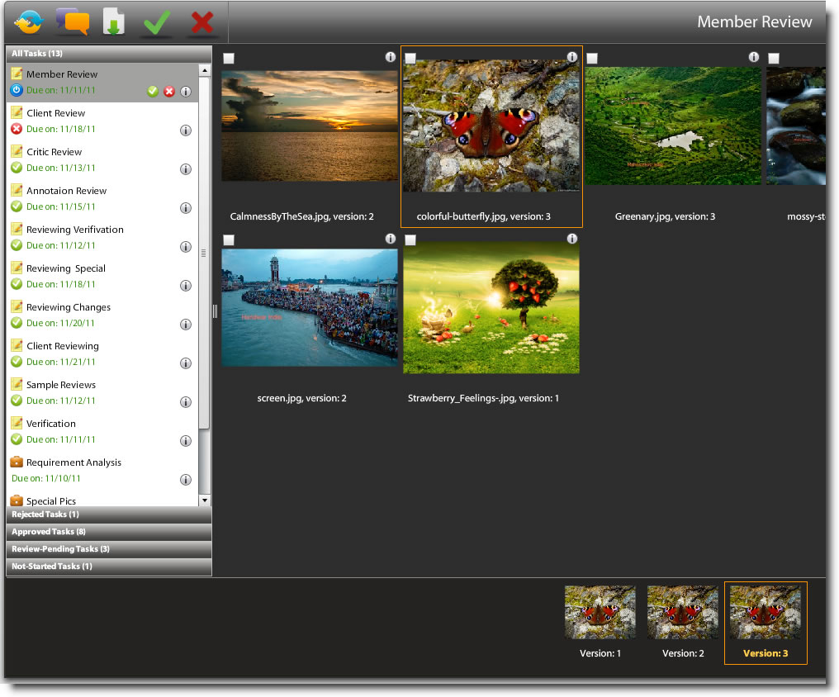Select the Requirement Analysis task
Screen dimensions: 839x697
[102, 471]
